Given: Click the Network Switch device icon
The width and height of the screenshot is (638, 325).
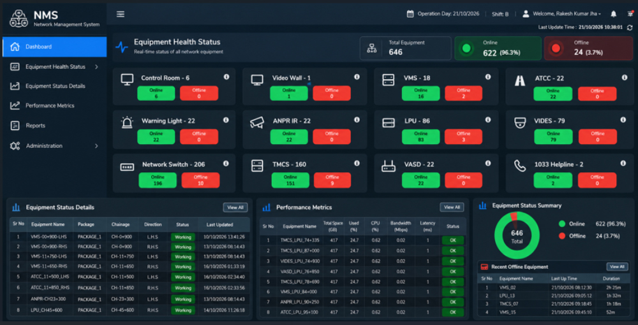Looking at the screenshot, I should [x=127, y=167].
